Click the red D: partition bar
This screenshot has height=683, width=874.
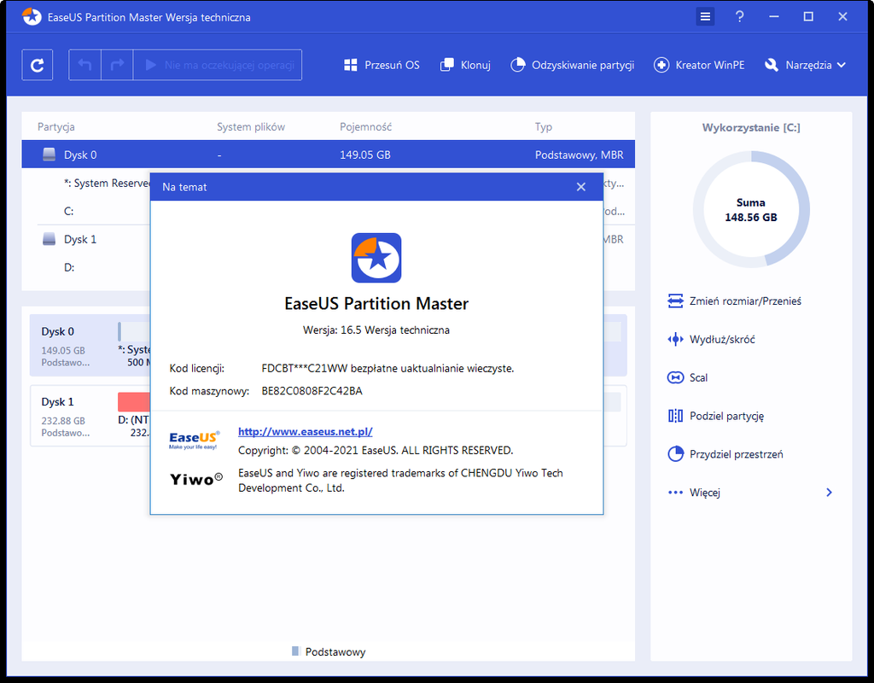click(134, 402)
